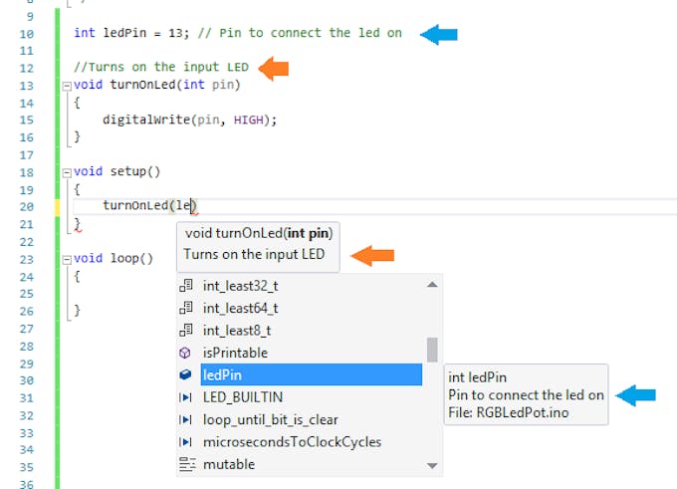
Task: Click the loop_until_bit_is_clear macro icon
Action: (x=185, y=419)
